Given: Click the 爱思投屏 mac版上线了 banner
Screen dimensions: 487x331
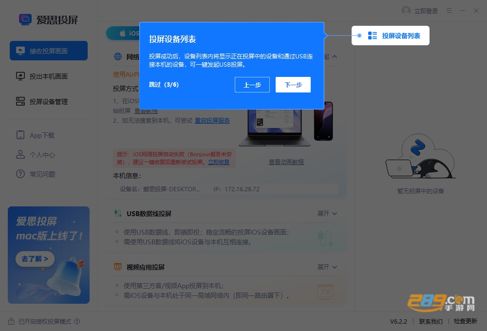Looking at the screenshot, I should click(x=49, y=255).
